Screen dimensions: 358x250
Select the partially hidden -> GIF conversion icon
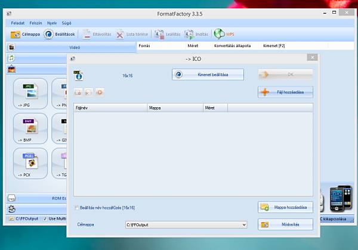(x=59, y=129)
